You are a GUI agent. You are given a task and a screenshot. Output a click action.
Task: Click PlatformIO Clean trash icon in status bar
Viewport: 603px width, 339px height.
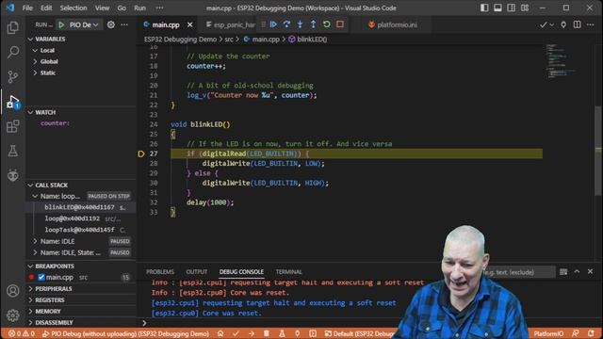266,333
